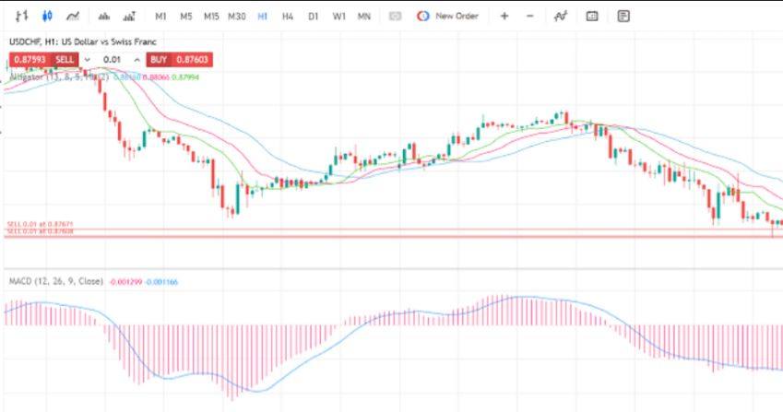Image resolution: width=783 pixels, height=412 pixels.
Task: Toggle the chart auto scroll icon
Action: click(561, 16)
